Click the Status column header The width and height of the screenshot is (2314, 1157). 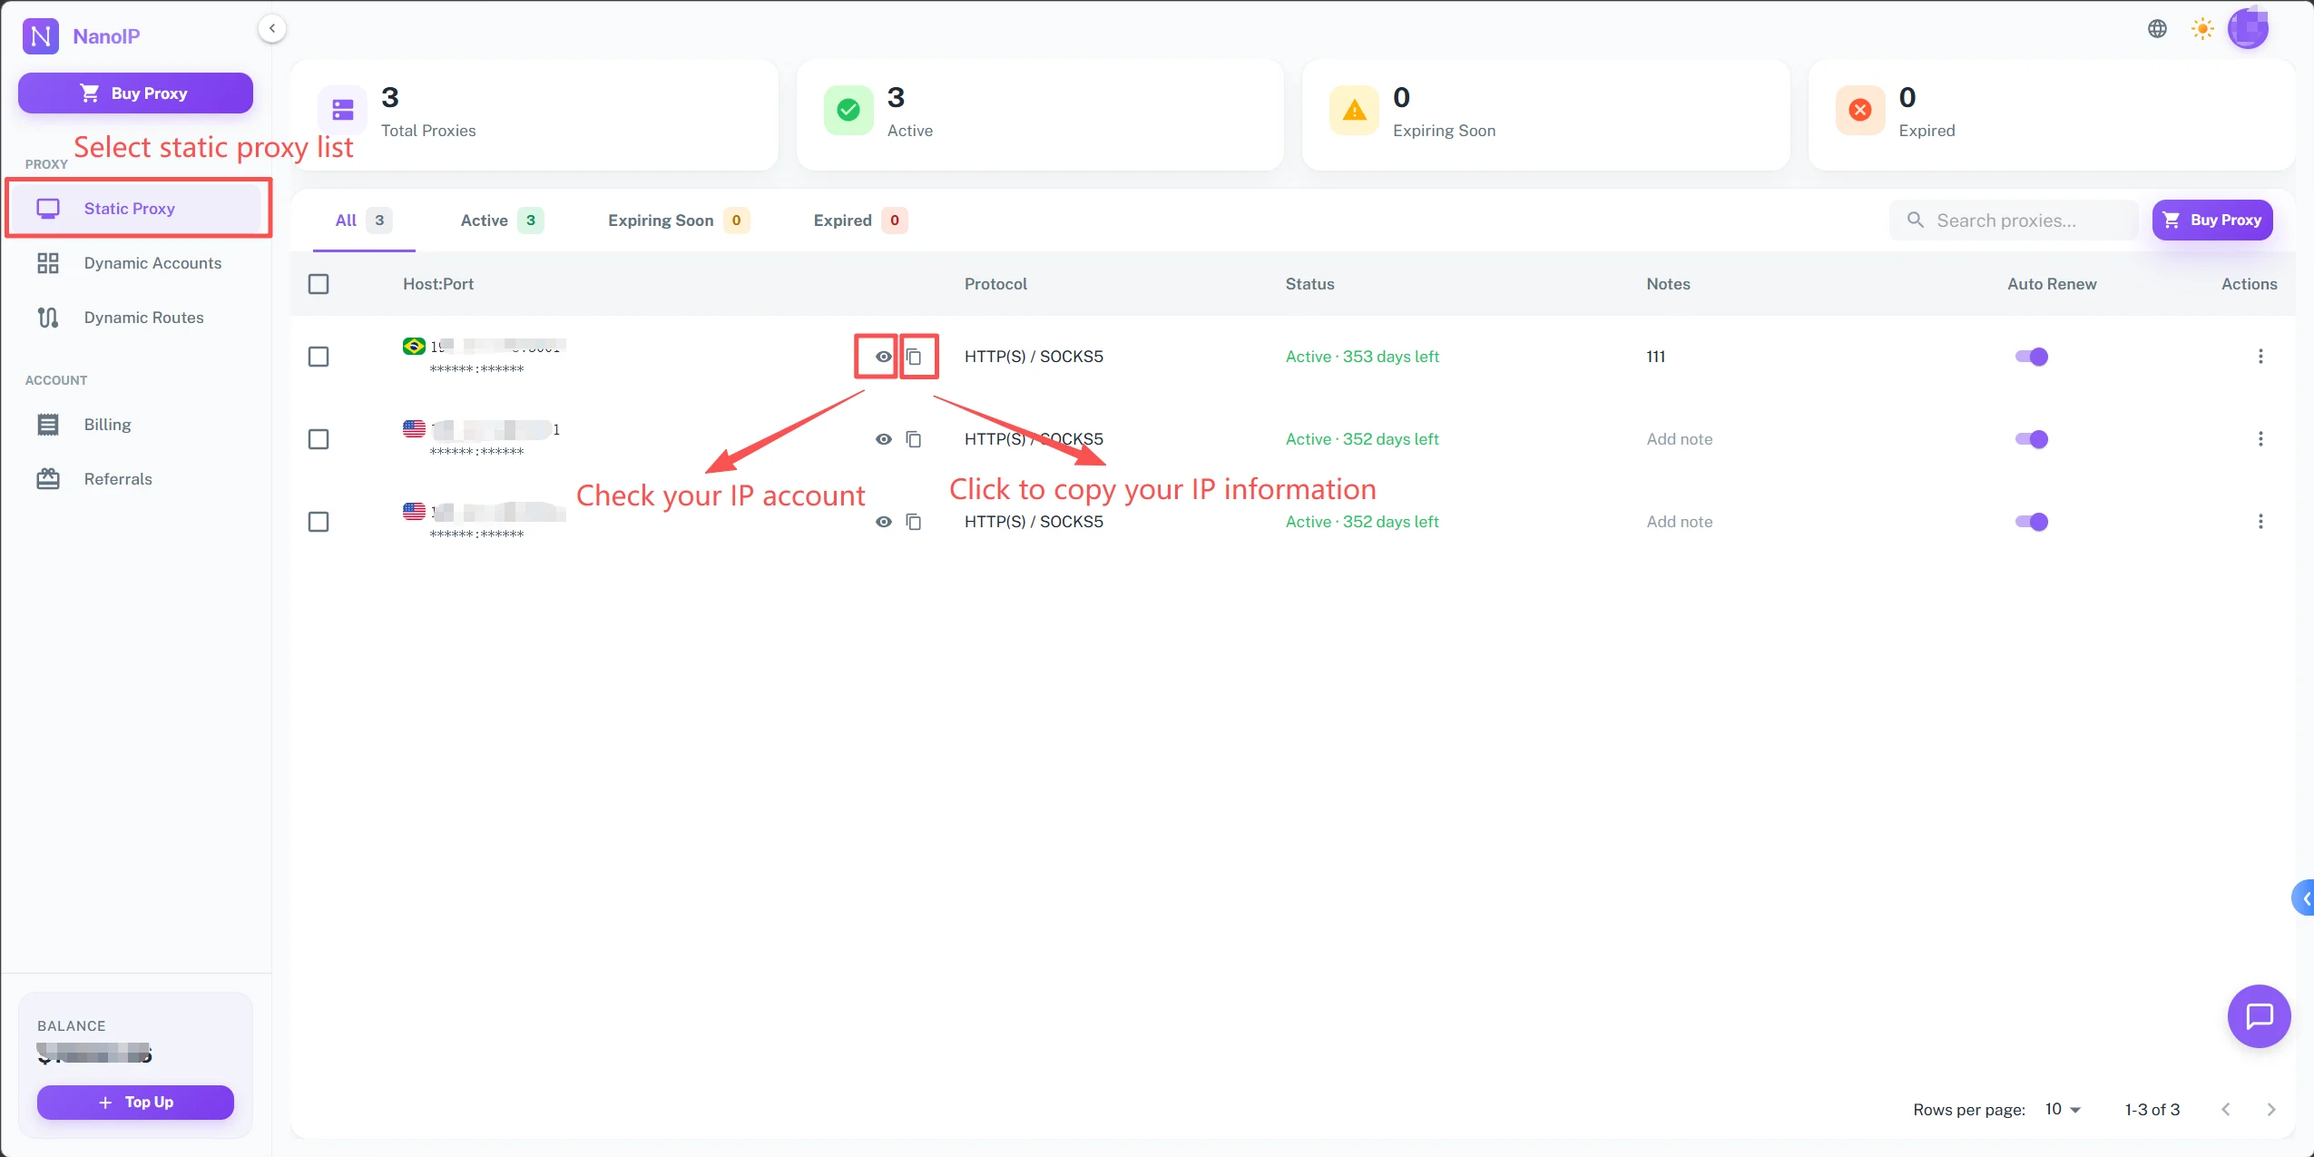[x=1309, y=284]
